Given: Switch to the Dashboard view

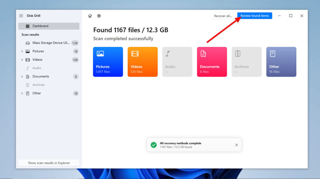Looking at the screenshot, I should point(40,26).
